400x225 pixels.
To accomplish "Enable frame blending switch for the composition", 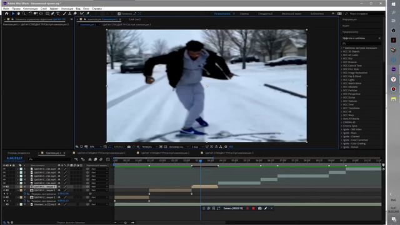I will (x=95, y=159).
